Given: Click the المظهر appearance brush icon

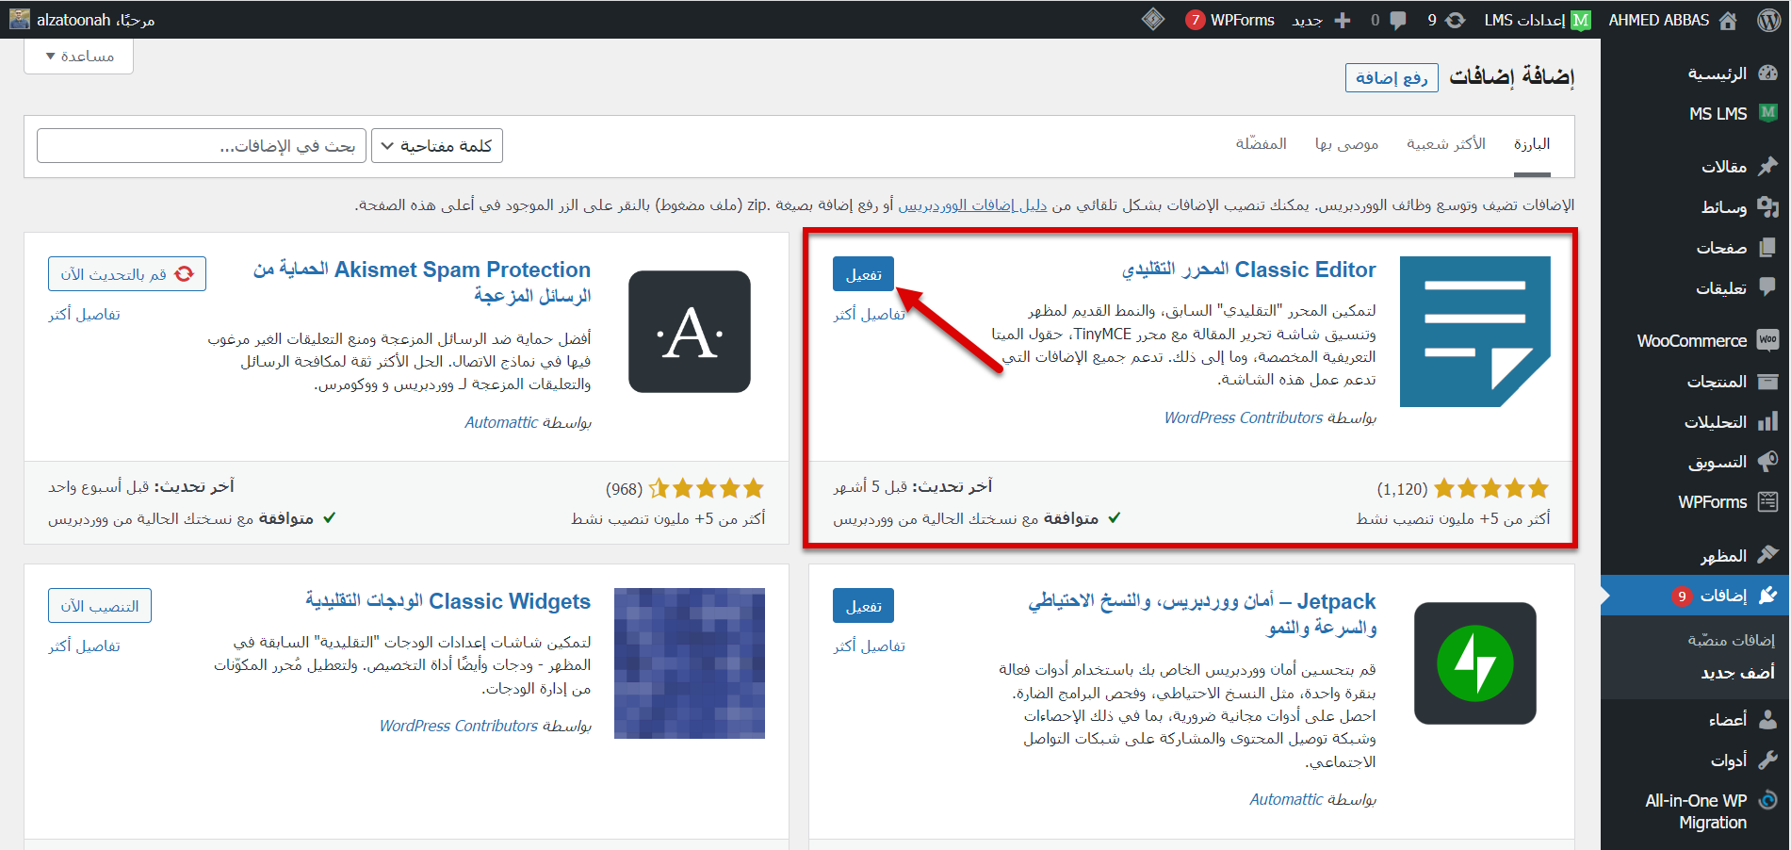Looking at the screenshot, I should [x=1767, y=555].
